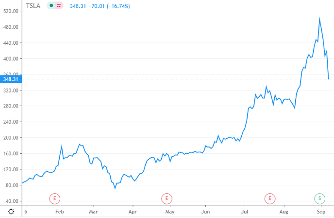Click the 520.00 price axis label
This screenshot has width=334, height=218.
click(x=11, y=11)
